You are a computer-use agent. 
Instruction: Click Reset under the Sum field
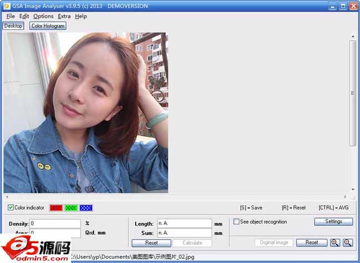151,243
